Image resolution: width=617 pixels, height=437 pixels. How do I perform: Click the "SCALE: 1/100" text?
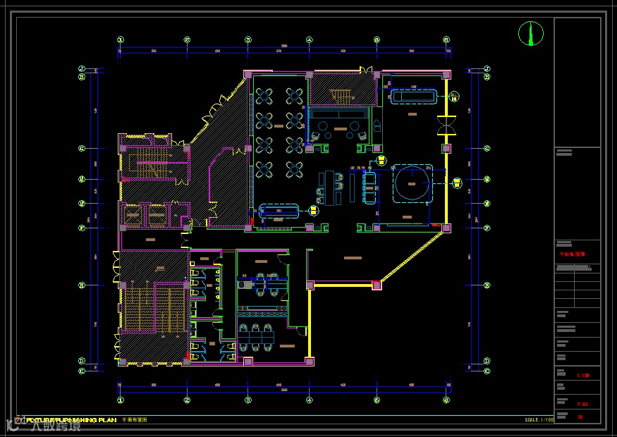coord(539,420)
